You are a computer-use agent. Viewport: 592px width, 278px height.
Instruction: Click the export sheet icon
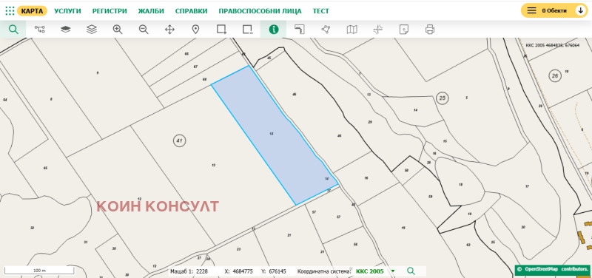(x=403, y=30)
